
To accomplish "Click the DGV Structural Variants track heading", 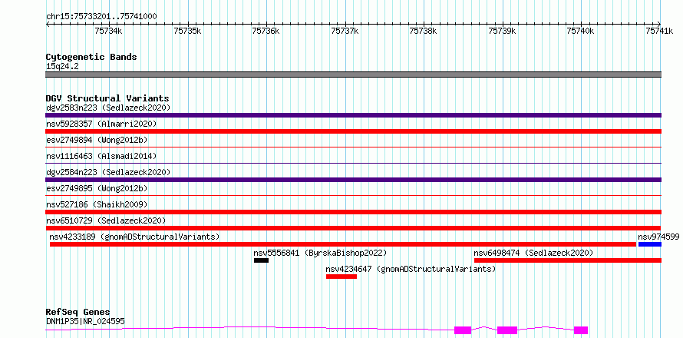I will (107, 98).
